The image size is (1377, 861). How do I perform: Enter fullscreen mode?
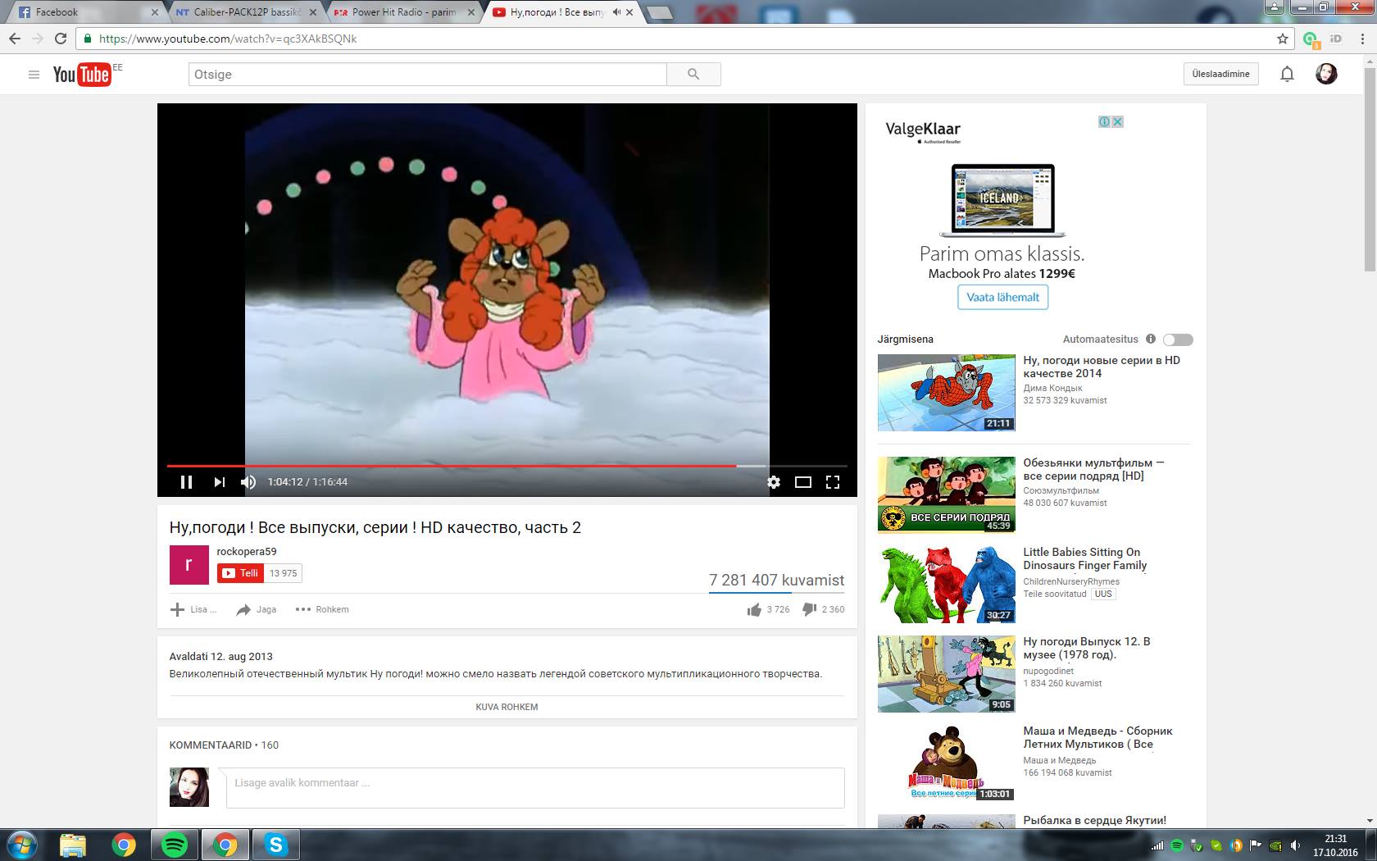click(833, 482)
